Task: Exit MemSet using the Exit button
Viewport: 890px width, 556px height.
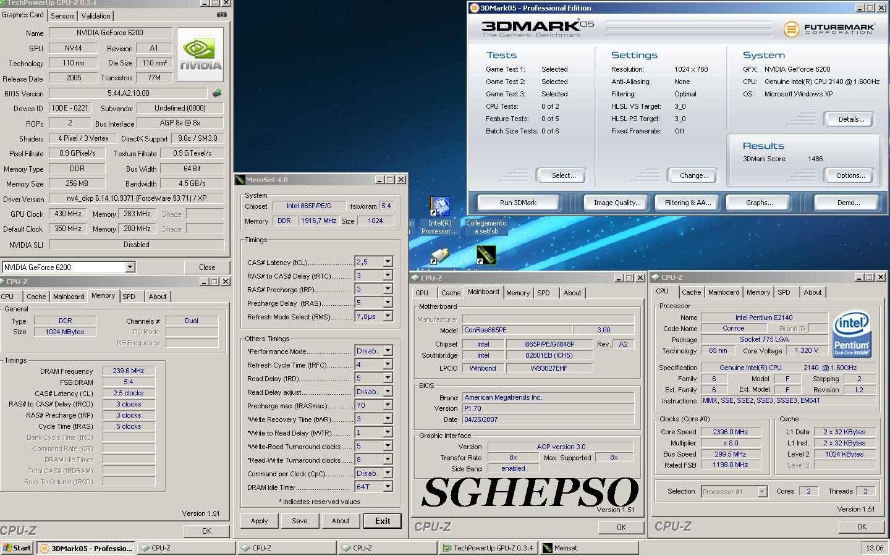Action: (383, 521)
